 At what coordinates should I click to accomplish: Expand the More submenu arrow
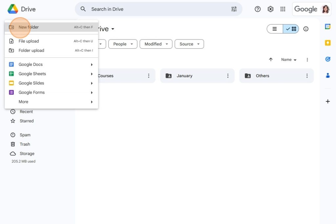[x=92, y=102]
